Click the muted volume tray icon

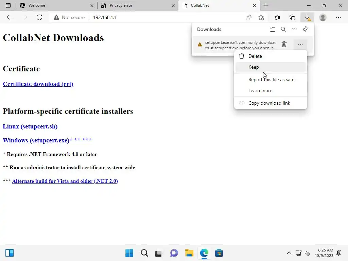(307, 253)
